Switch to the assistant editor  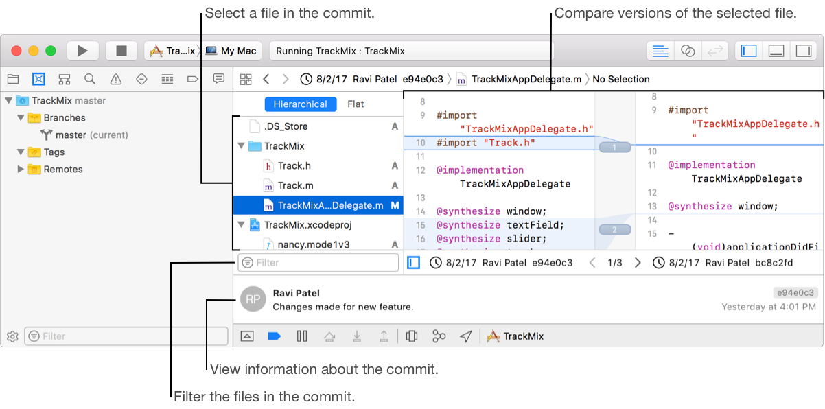coord(688,51)
